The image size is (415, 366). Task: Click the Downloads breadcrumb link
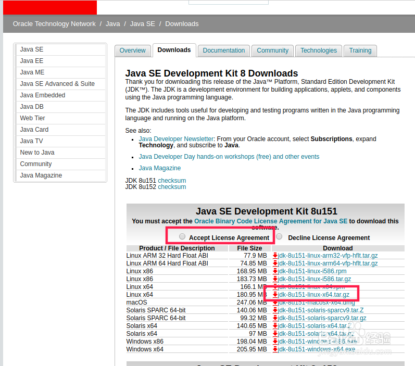(182, 24)
